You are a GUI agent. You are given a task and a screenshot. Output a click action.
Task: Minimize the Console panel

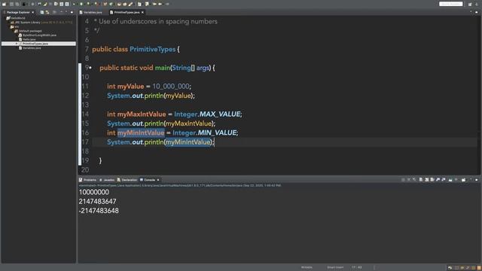click(471, 179)
